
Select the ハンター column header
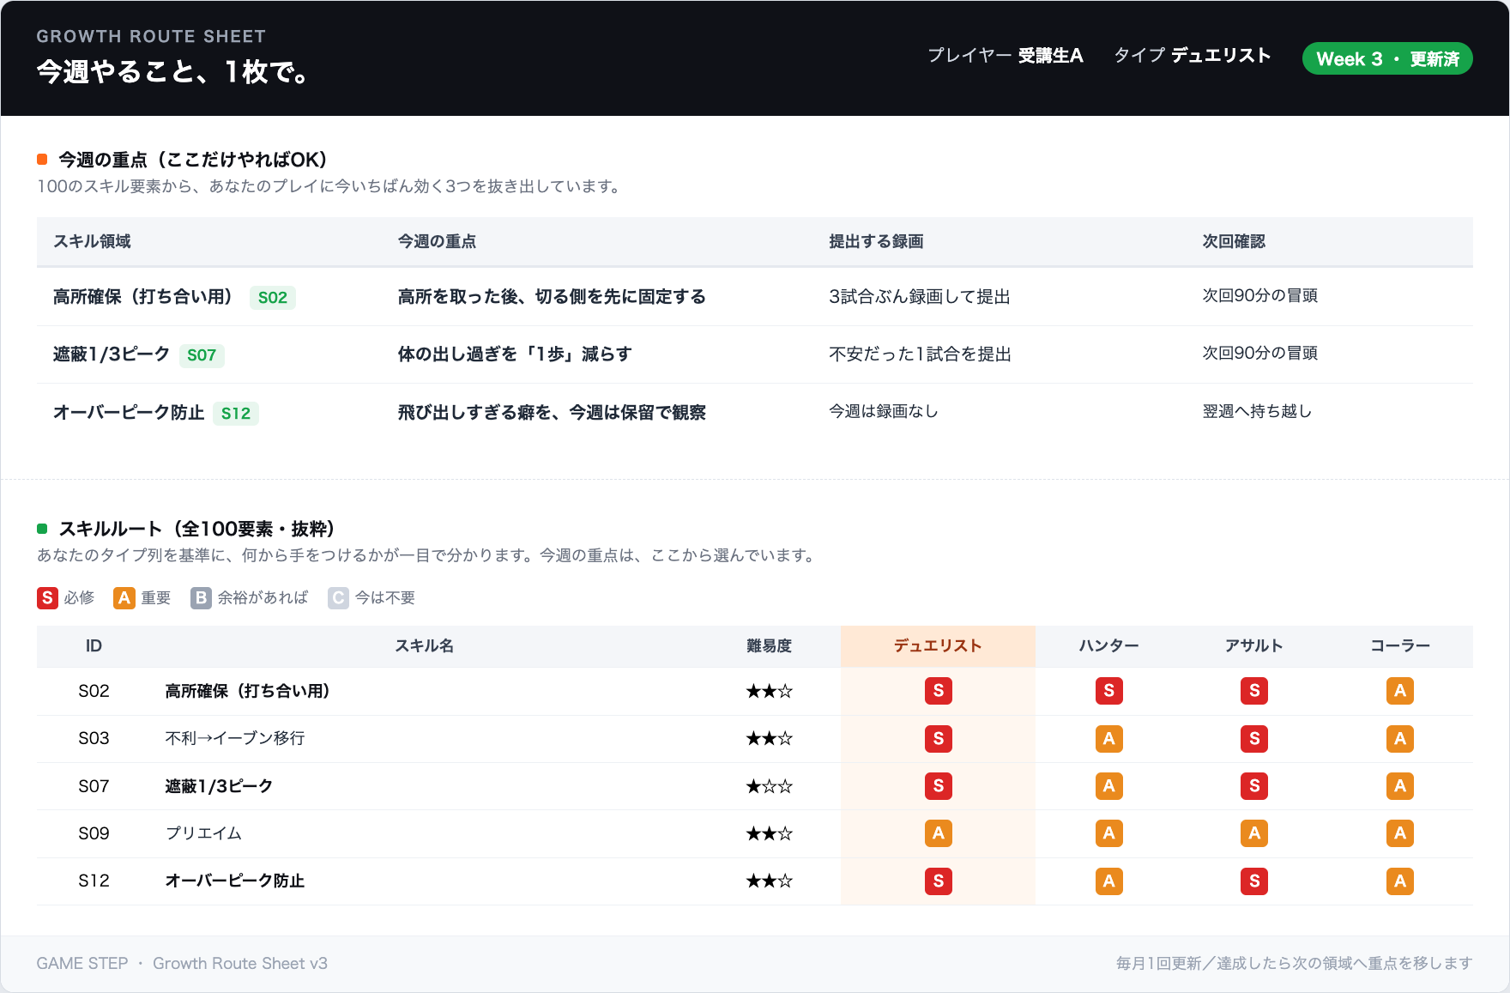tap(1109, 646)
